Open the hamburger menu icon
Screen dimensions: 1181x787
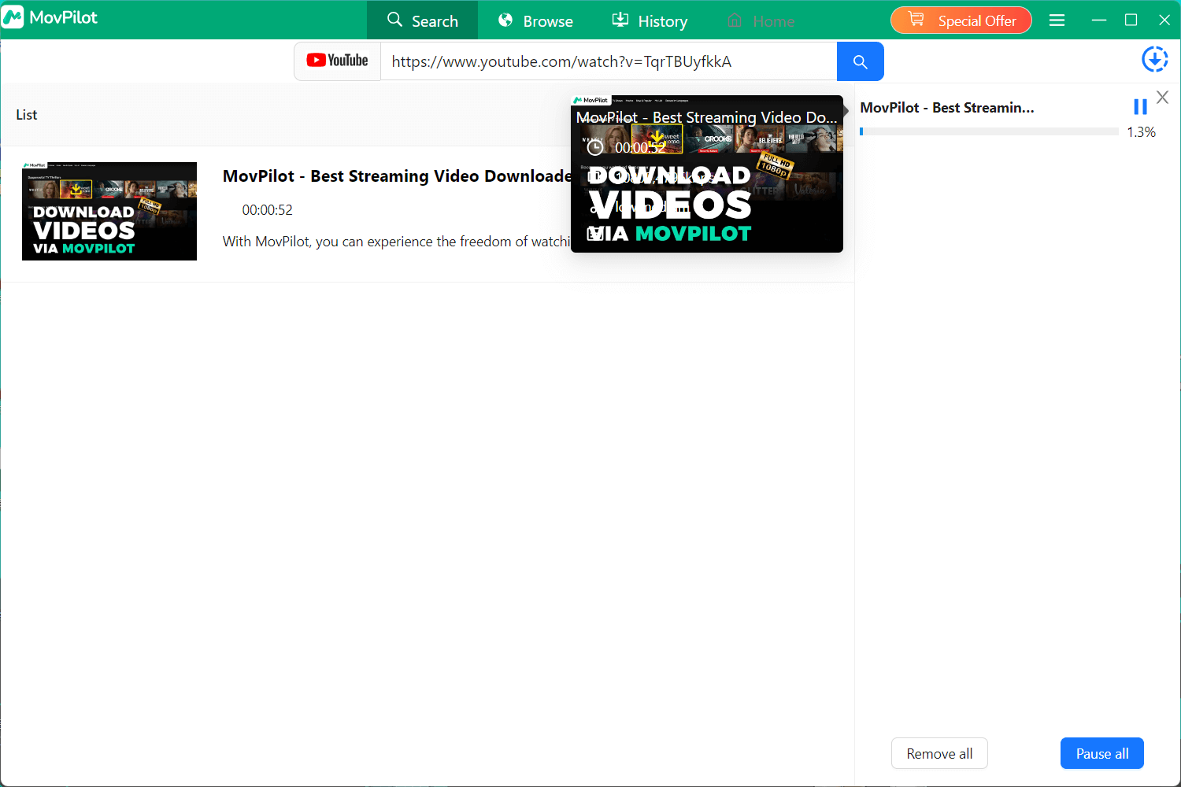[x=1057, y=20]
